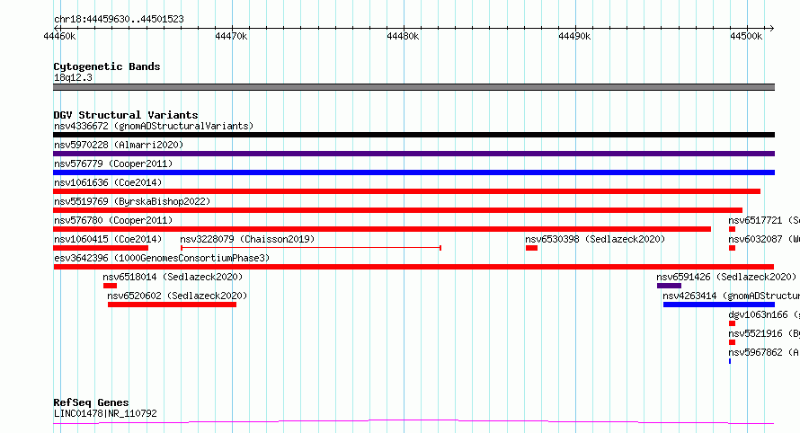Image resolution: width=800 pixels, height=433 pixels.
Task: Open nsv6518014 (Sedlazeck2020) label
Action: [x=173, y=277]
